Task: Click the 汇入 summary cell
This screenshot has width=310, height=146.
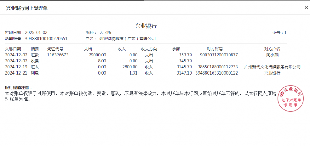Action: 35,67
